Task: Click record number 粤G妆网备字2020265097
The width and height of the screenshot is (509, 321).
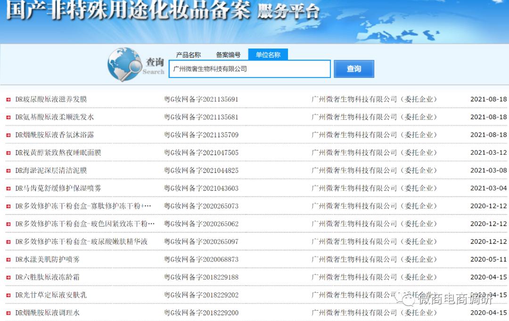Action: (x=201, y=242)
